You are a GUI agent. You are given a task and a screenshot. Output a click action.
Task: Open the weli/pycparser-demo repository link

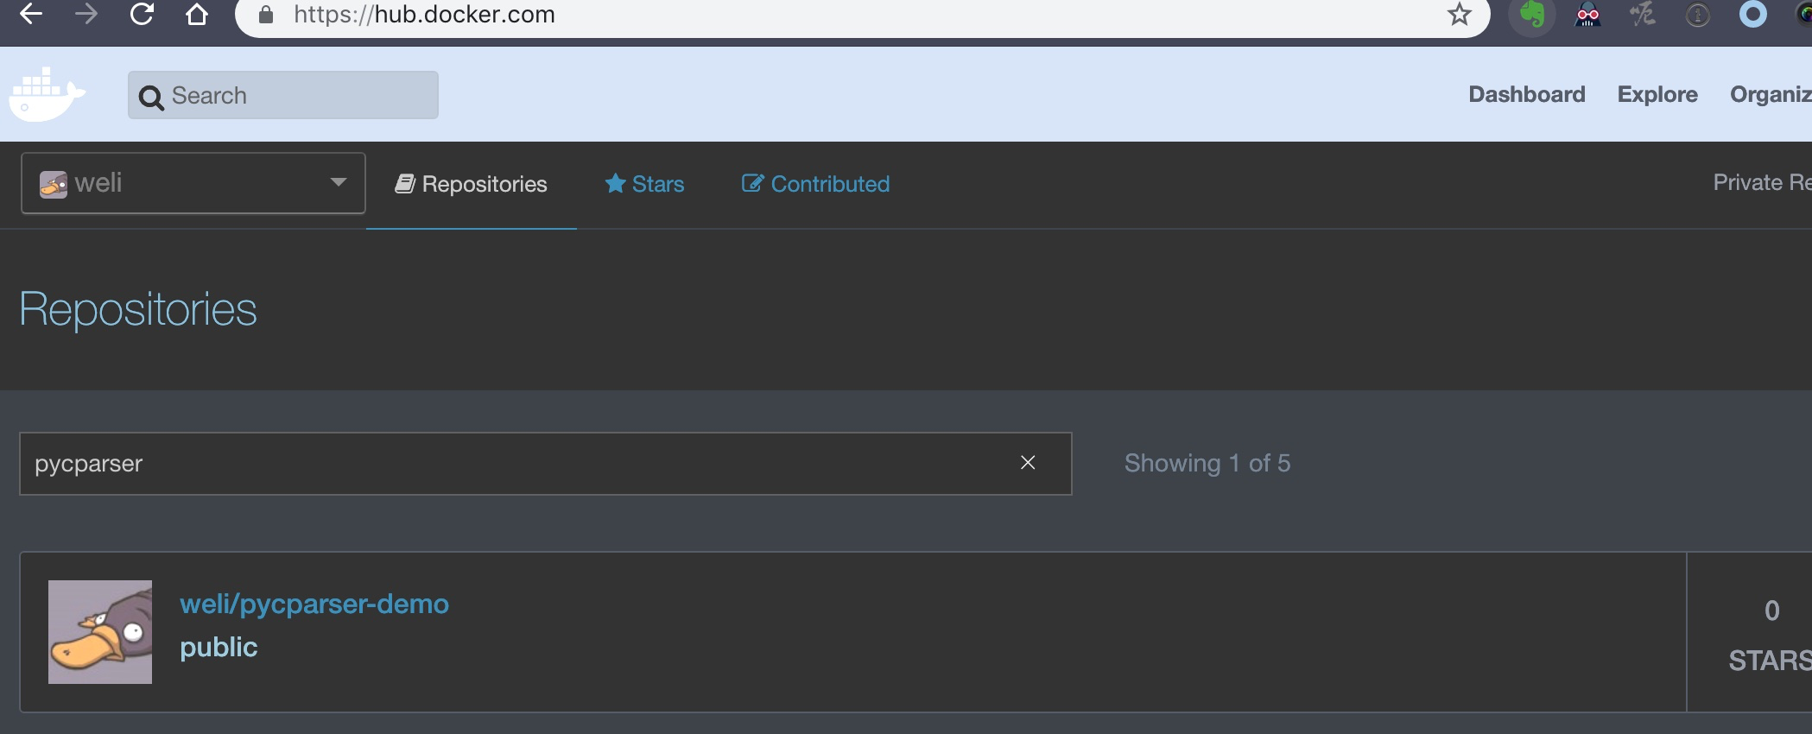pyautogui.click(x=314, y=604)
